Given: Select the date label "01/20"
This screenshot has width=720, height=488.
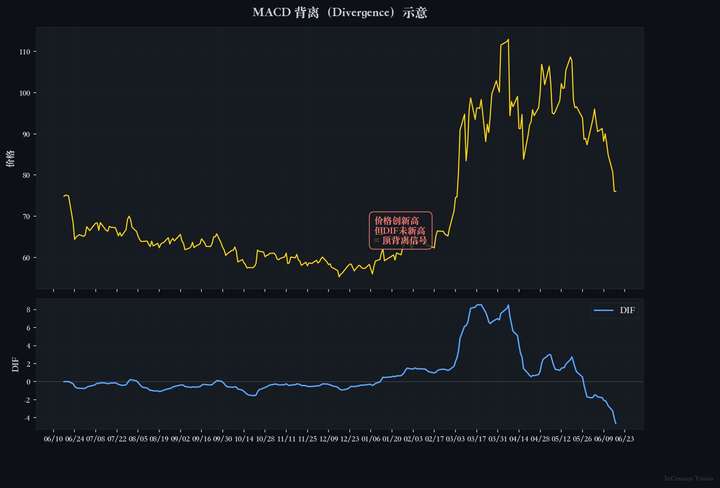Looking at the screenshot, I should point(392,439).
